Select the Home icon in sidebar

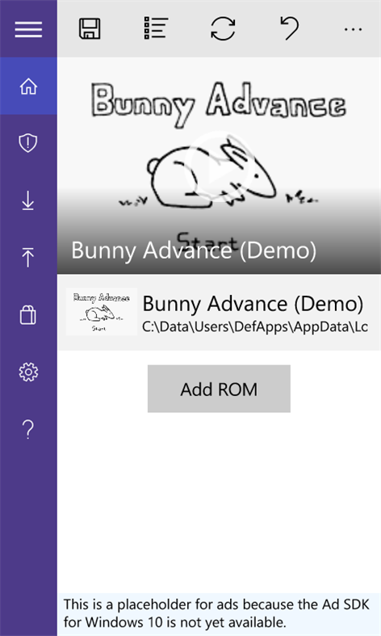click(28, 86)
